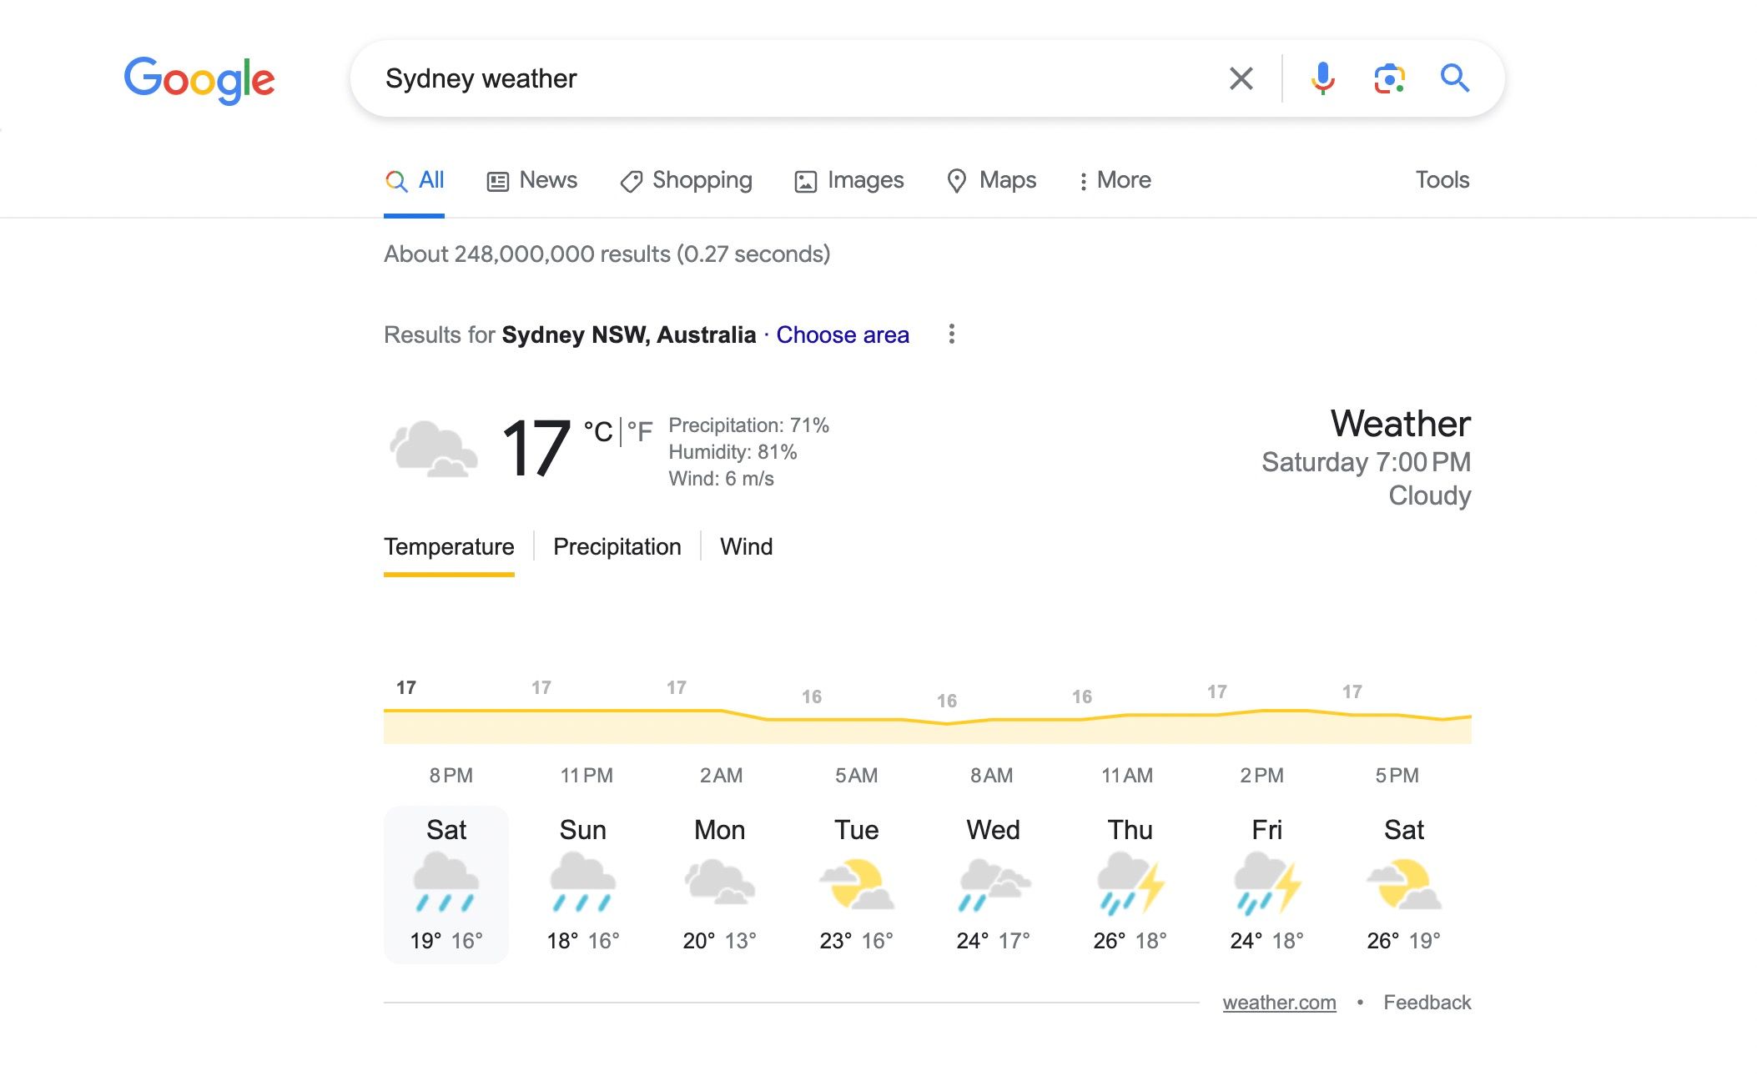The height and width of the screenshot is (1081, 1757).
Task: Click the Choose area link
Action: pyautogui.click(x=843, y=334)
